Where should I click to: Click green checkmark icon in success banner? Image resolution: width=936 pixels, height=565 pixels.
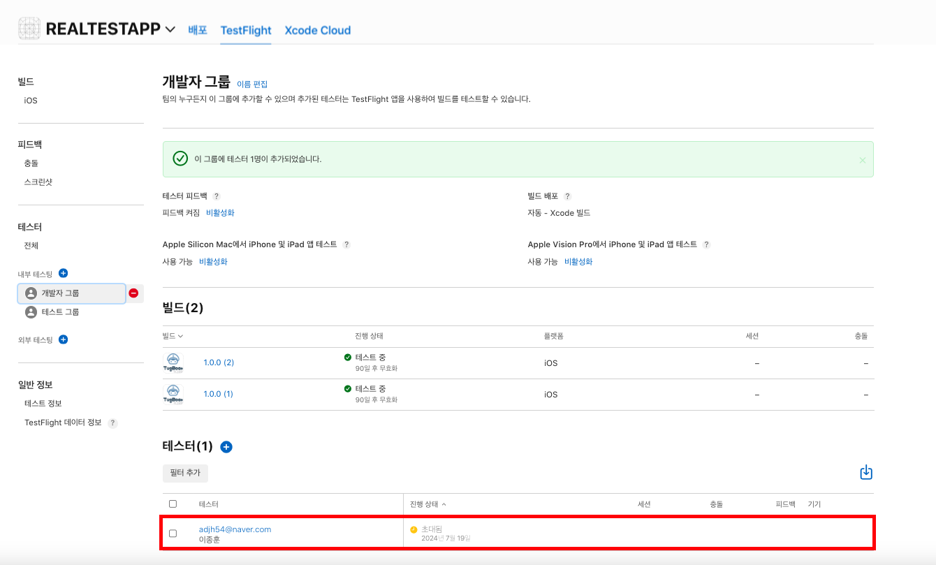point(180,159)
